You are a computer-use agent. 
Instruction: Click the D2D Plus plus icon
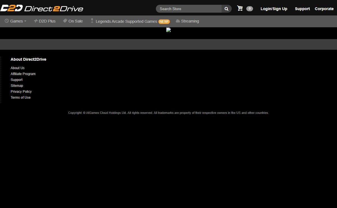[36, 21]
